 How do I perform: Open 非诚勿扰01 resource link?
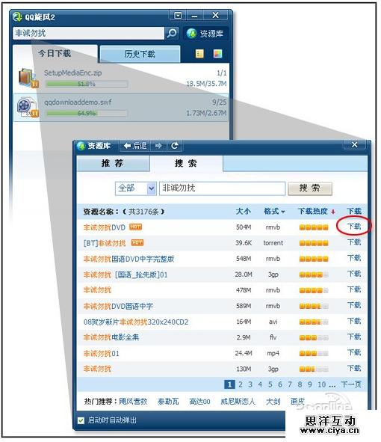[x=102, y=354]
